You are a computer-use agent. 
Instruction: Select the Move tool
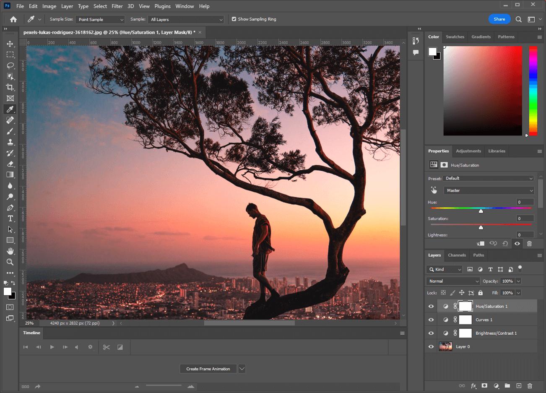[x=10, y=43]
